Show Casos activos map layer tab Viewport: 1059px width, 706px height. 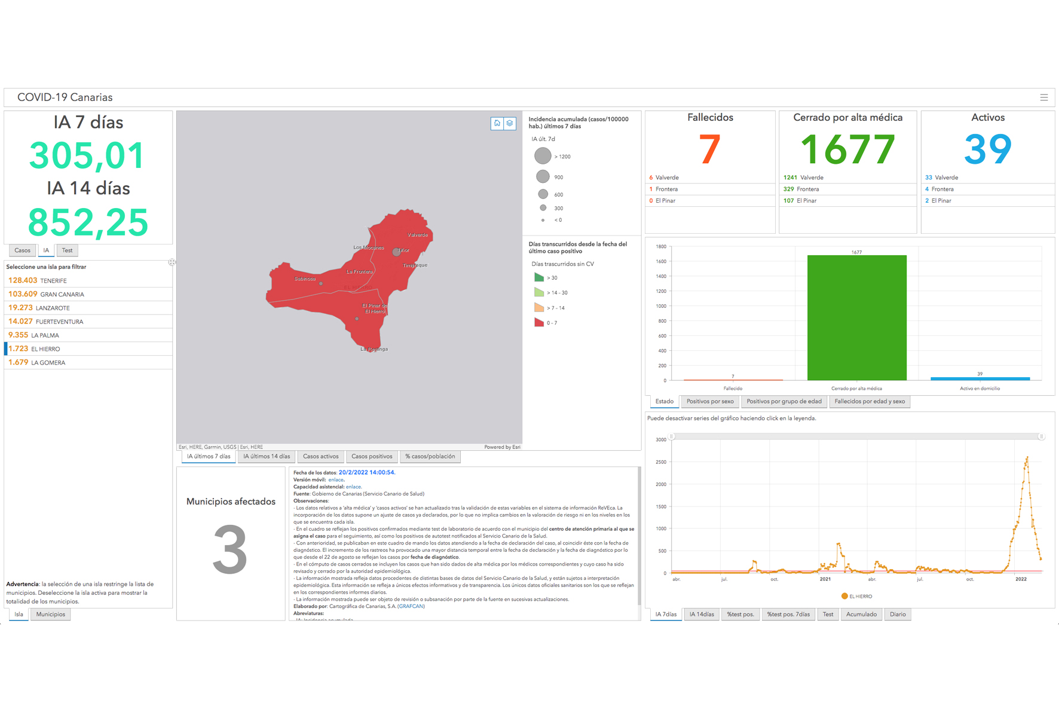point(320,457)
